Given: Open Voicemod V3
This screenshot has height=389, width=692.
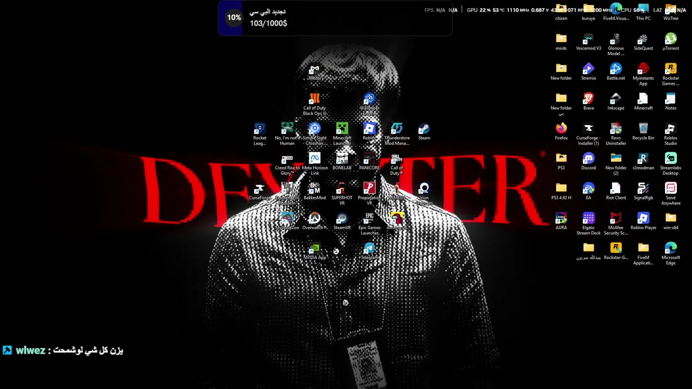Looking at the screenshot, I should tap(588, 41).
